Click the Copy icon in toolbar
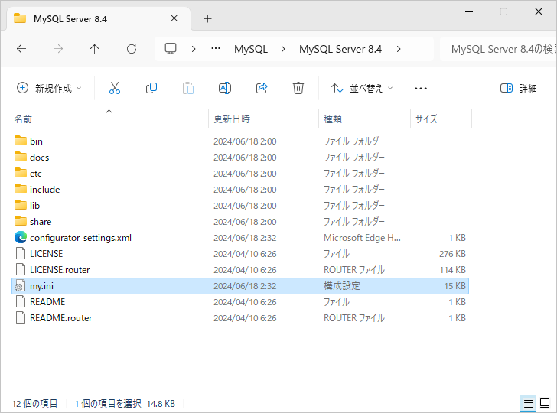The width and height of the screenshot is (557, 413). point(151,88)
